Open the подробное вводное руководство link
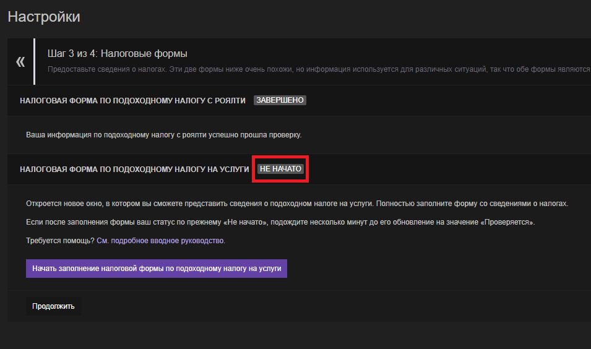 161,241
